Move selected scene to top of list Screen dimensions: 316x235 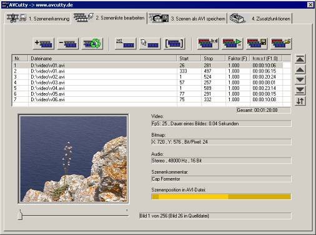coord(300,59)
